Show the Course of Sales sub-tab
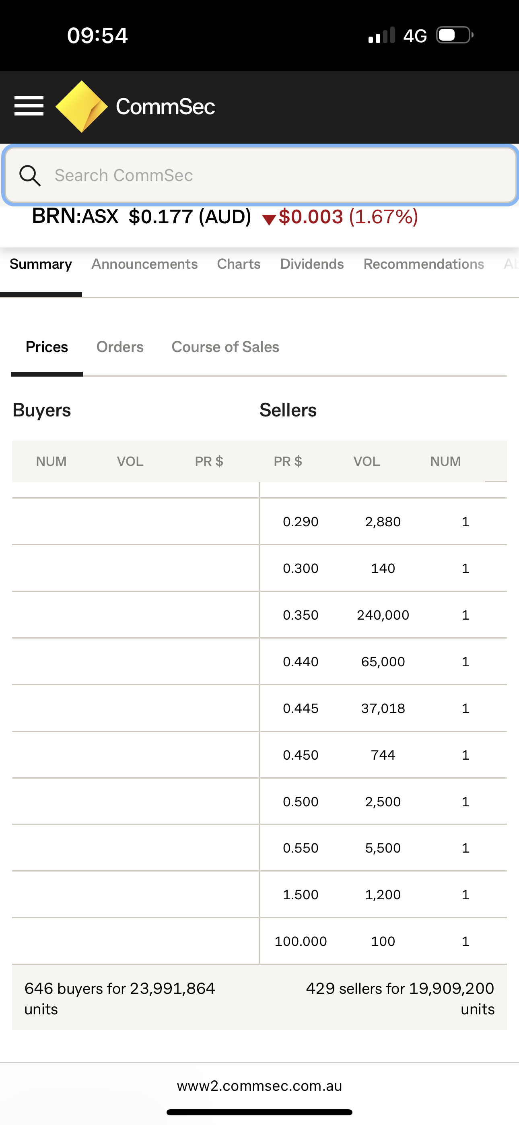This screenshot has height=1125, width=519. pyautogui.click(x=225, y=347)
